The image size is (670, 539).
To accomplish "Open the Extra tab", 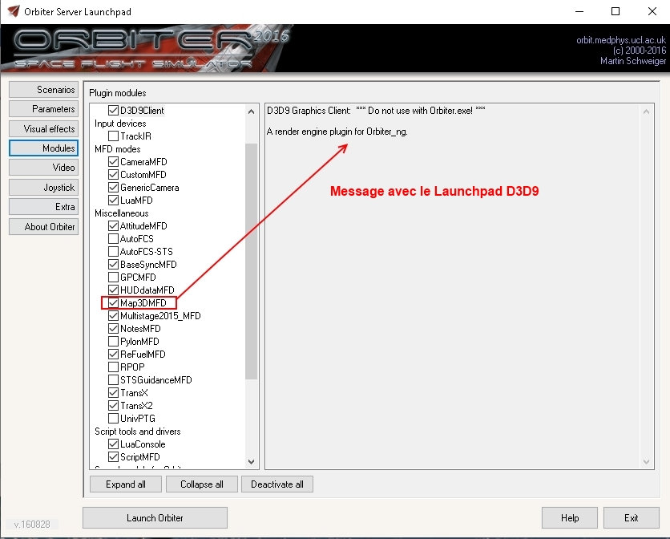I will pyautogui.click(x=43, y=207).
